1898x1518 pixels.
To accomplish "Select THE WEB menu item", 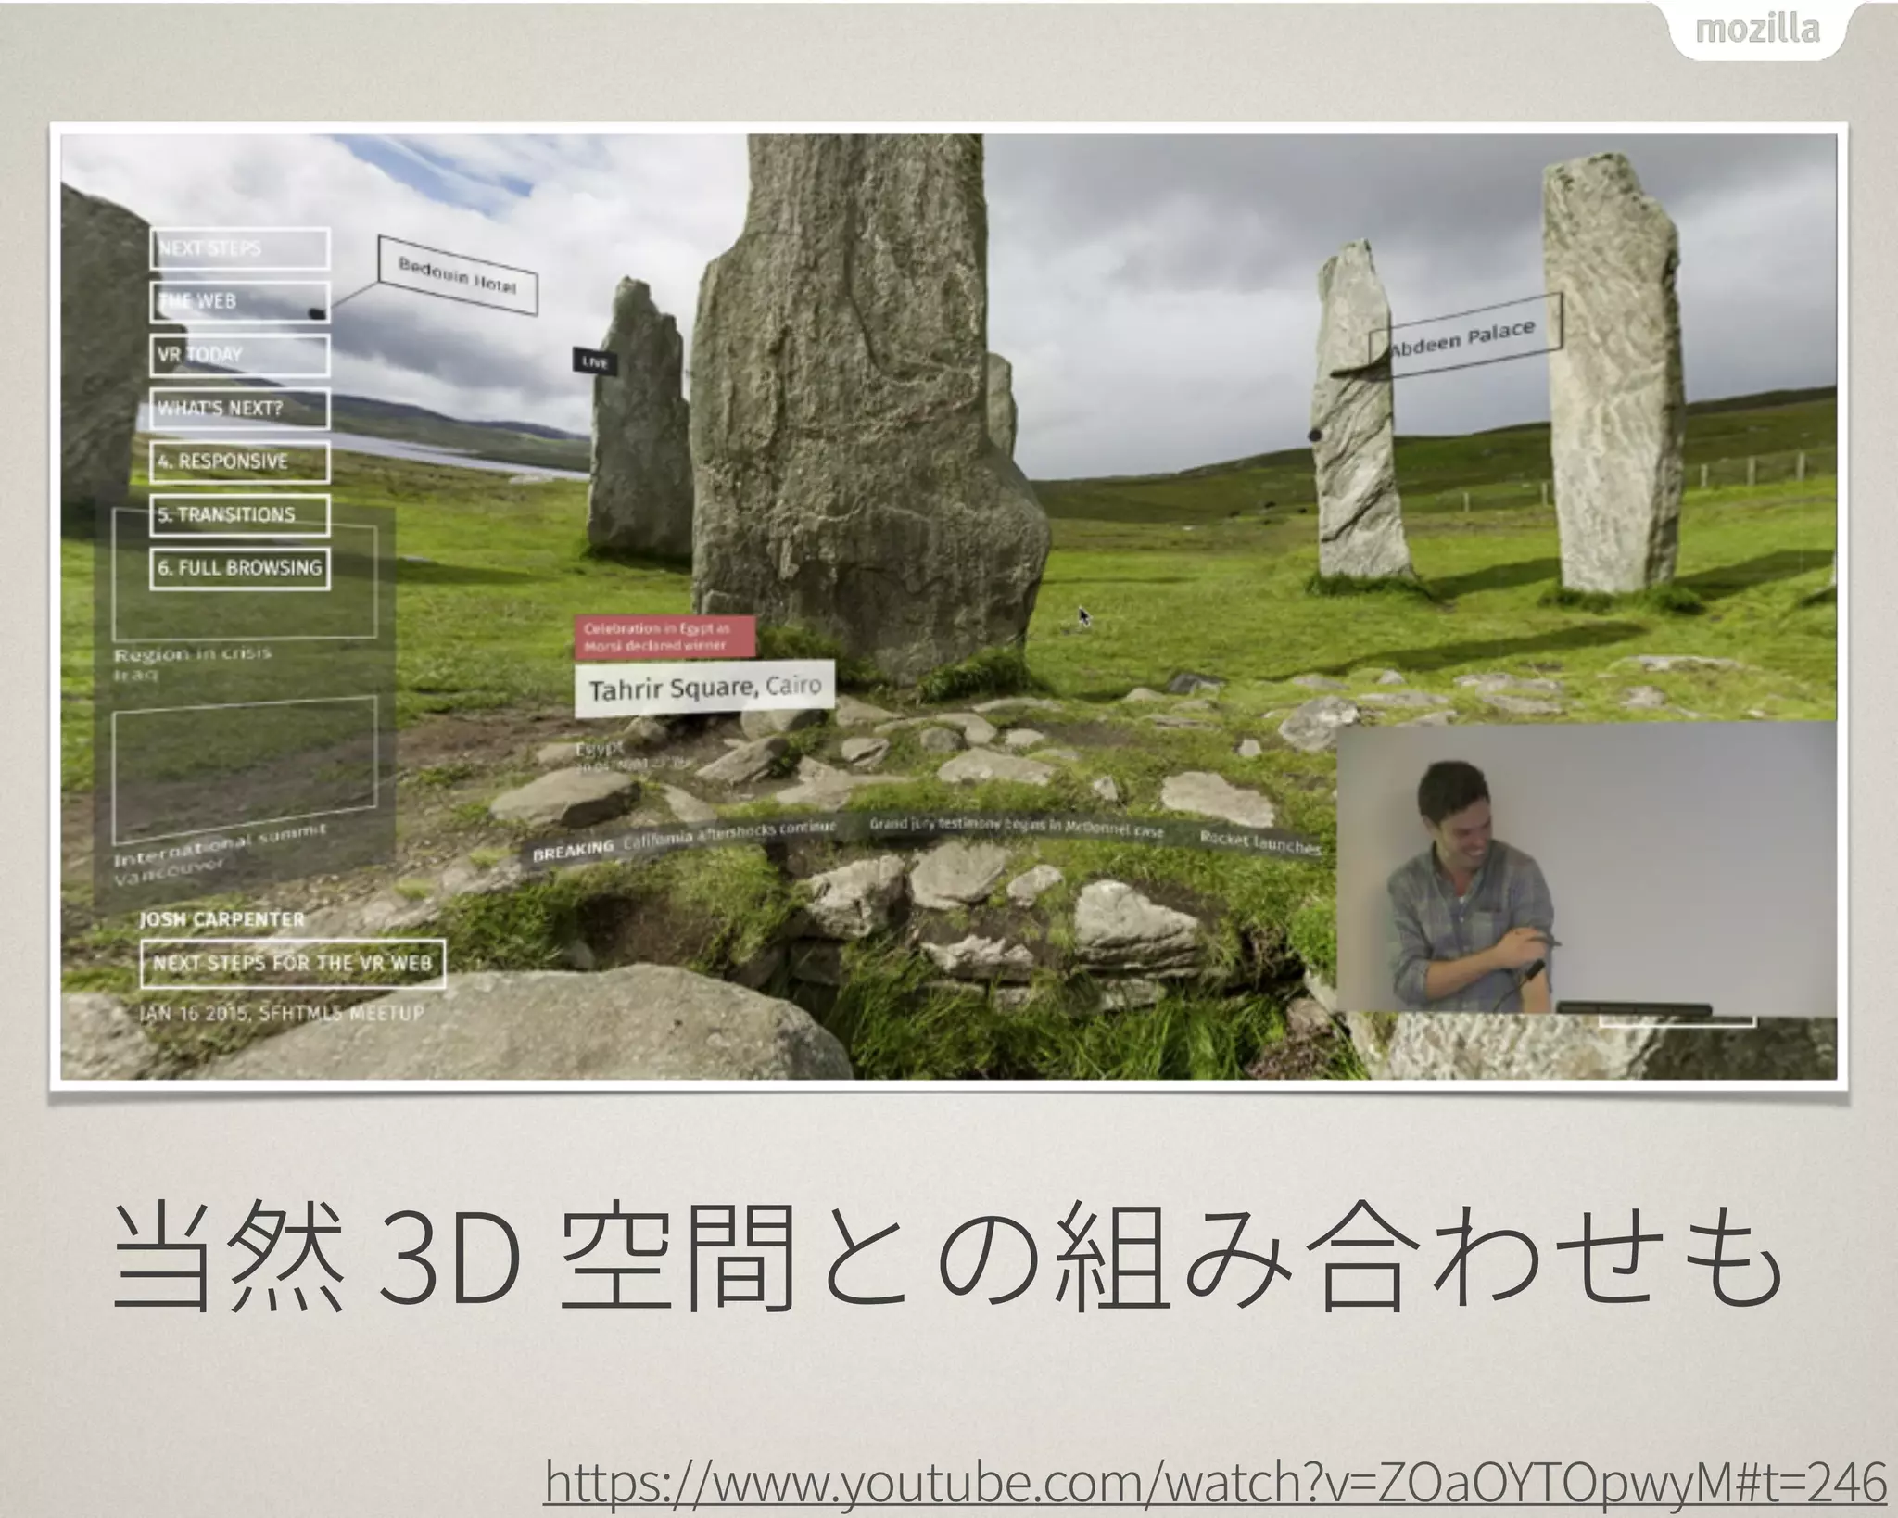I will point(239,301).
